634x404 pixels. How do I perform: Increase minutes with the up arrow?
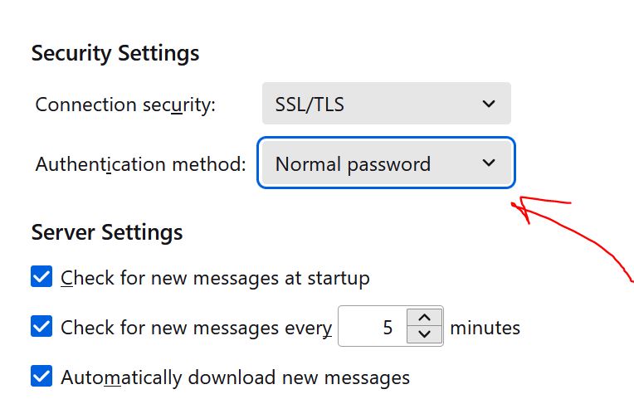[425, 318]
